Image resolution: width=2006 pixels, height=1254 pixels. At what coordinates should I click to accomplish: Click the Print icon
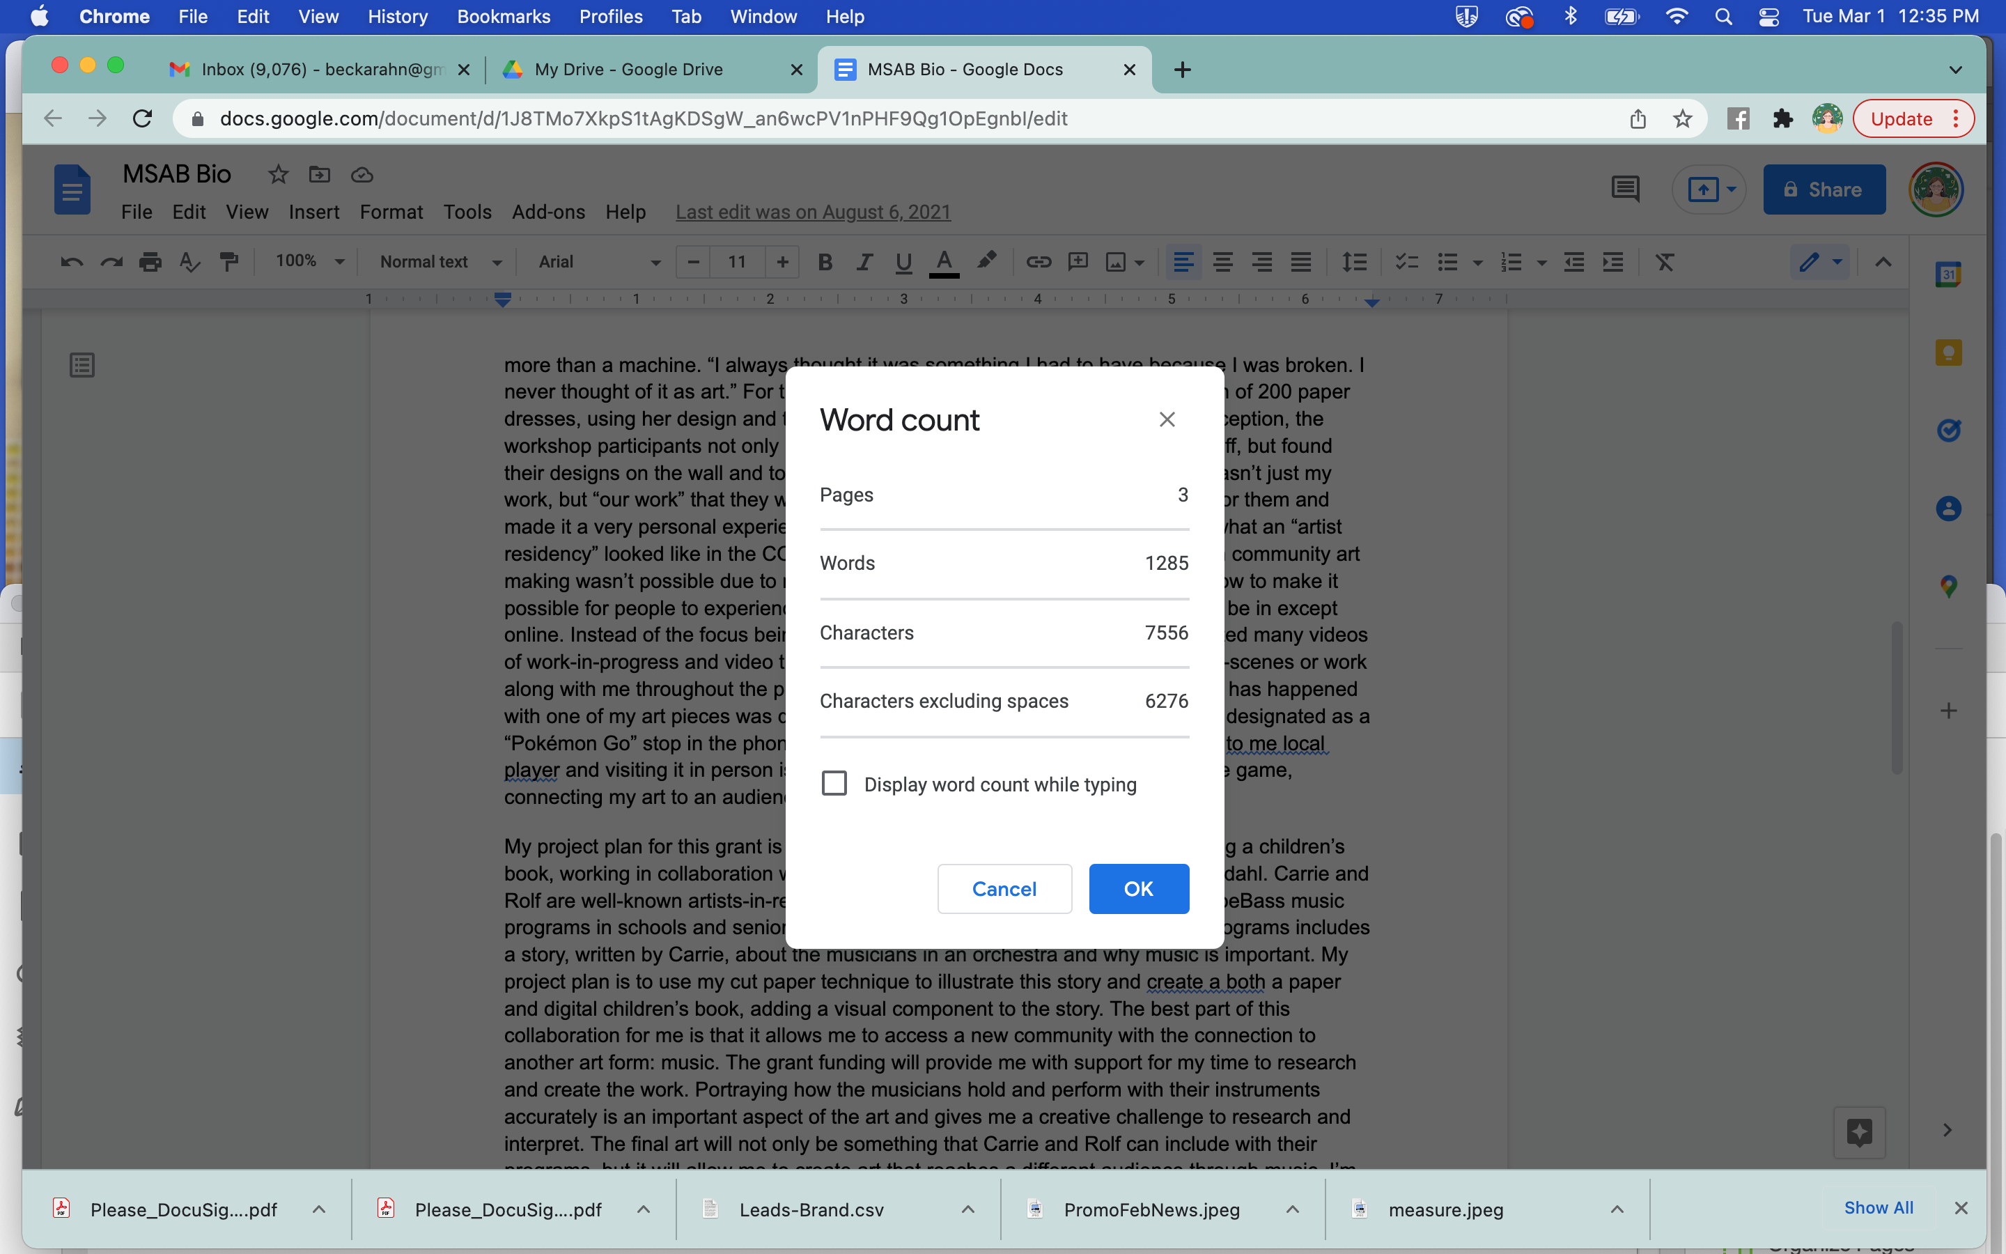pos(150,262)
